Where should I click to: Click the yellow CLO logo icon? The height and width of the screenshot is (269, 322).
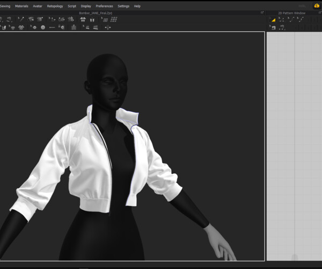coord(317,5)
